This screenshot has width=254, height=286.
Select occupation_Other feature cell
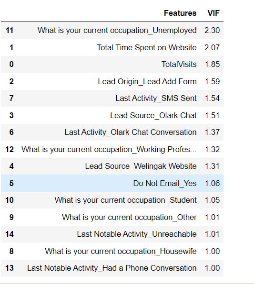point(129,217)
